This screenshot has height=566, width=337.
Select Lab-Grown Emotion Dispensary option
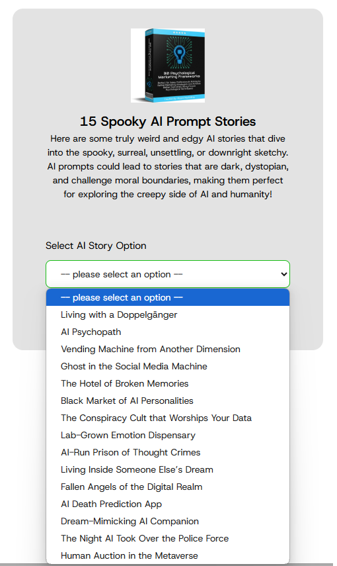[x=168, y=435]
